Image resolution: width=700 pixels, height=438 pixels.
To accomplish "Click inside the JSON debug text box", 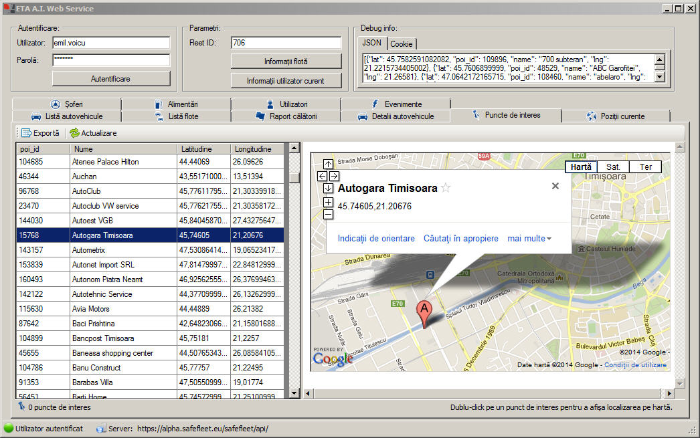I will [x=509, y=68].
